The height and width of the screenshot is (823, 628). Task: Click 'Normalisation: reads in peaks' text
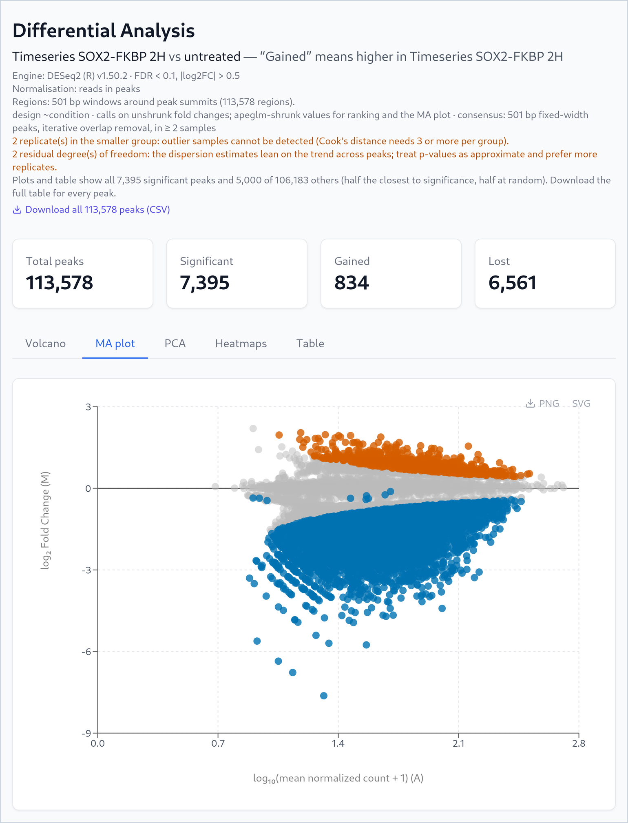pyautogui.click(x=76, y=89)
